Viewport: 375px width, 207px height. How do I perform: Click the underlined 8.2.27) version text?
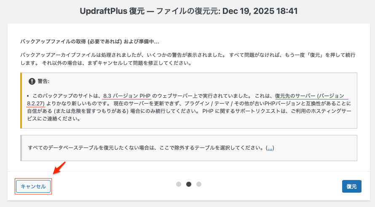[36, 103]
